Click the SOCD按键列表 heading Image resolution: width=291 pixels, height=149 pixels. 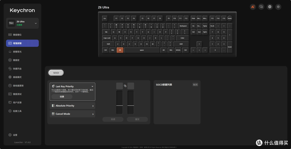tap(164, 85)
